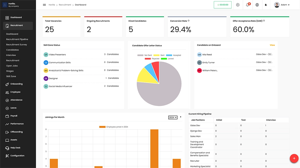Open the 2024 year dropdown

(x=173, y=118)
